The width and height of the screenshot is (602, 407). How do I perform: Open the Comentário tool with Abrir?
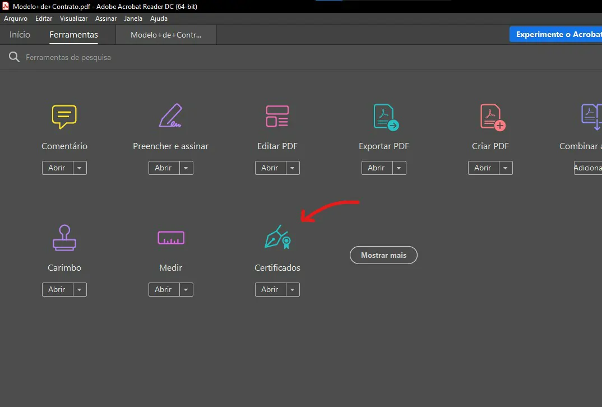57,168
